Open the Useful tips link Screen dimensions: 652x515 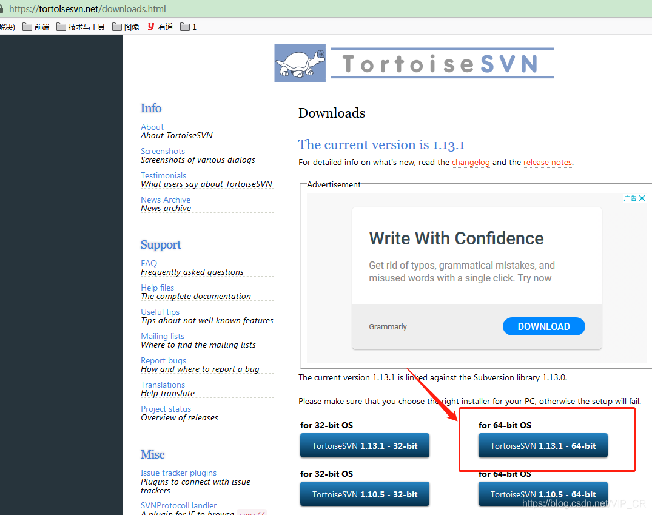(x=160, y=312)
